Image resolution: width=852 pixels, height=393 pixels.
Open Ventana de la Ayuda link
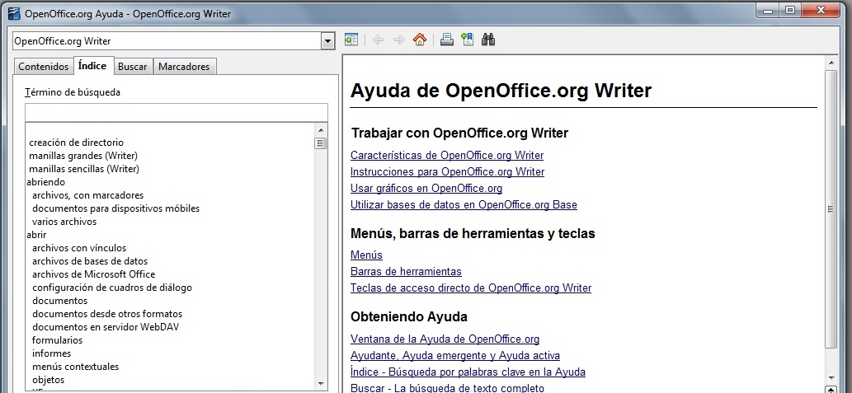tap(445, 339)
